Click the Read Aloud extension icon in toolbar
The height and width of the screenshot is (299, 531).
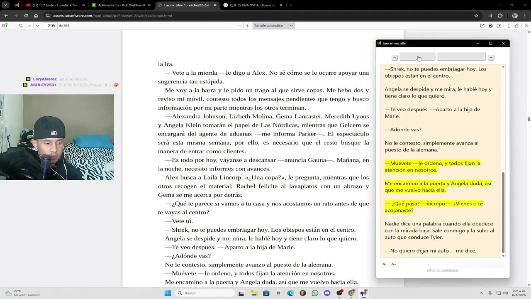point(491,16)
